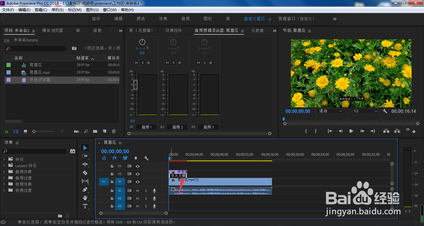424x226 pixels.
Task: Mute 音频1 in the audio mixer
Action: pos(136,63)
